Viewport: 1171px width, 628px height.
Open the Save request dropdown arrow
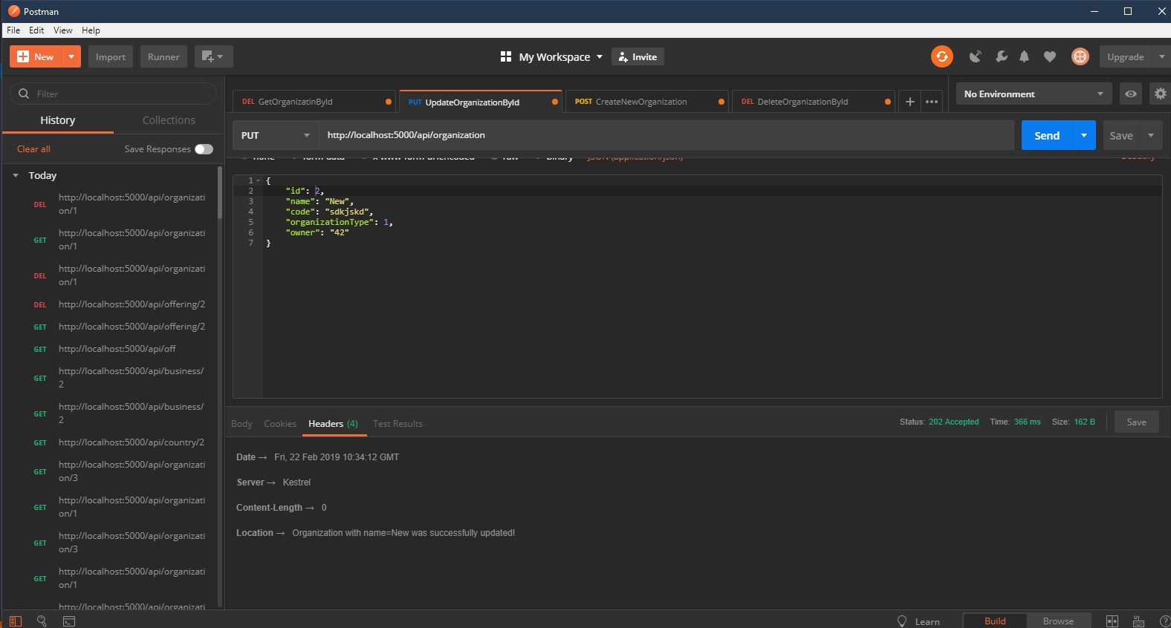(1151, 135)
